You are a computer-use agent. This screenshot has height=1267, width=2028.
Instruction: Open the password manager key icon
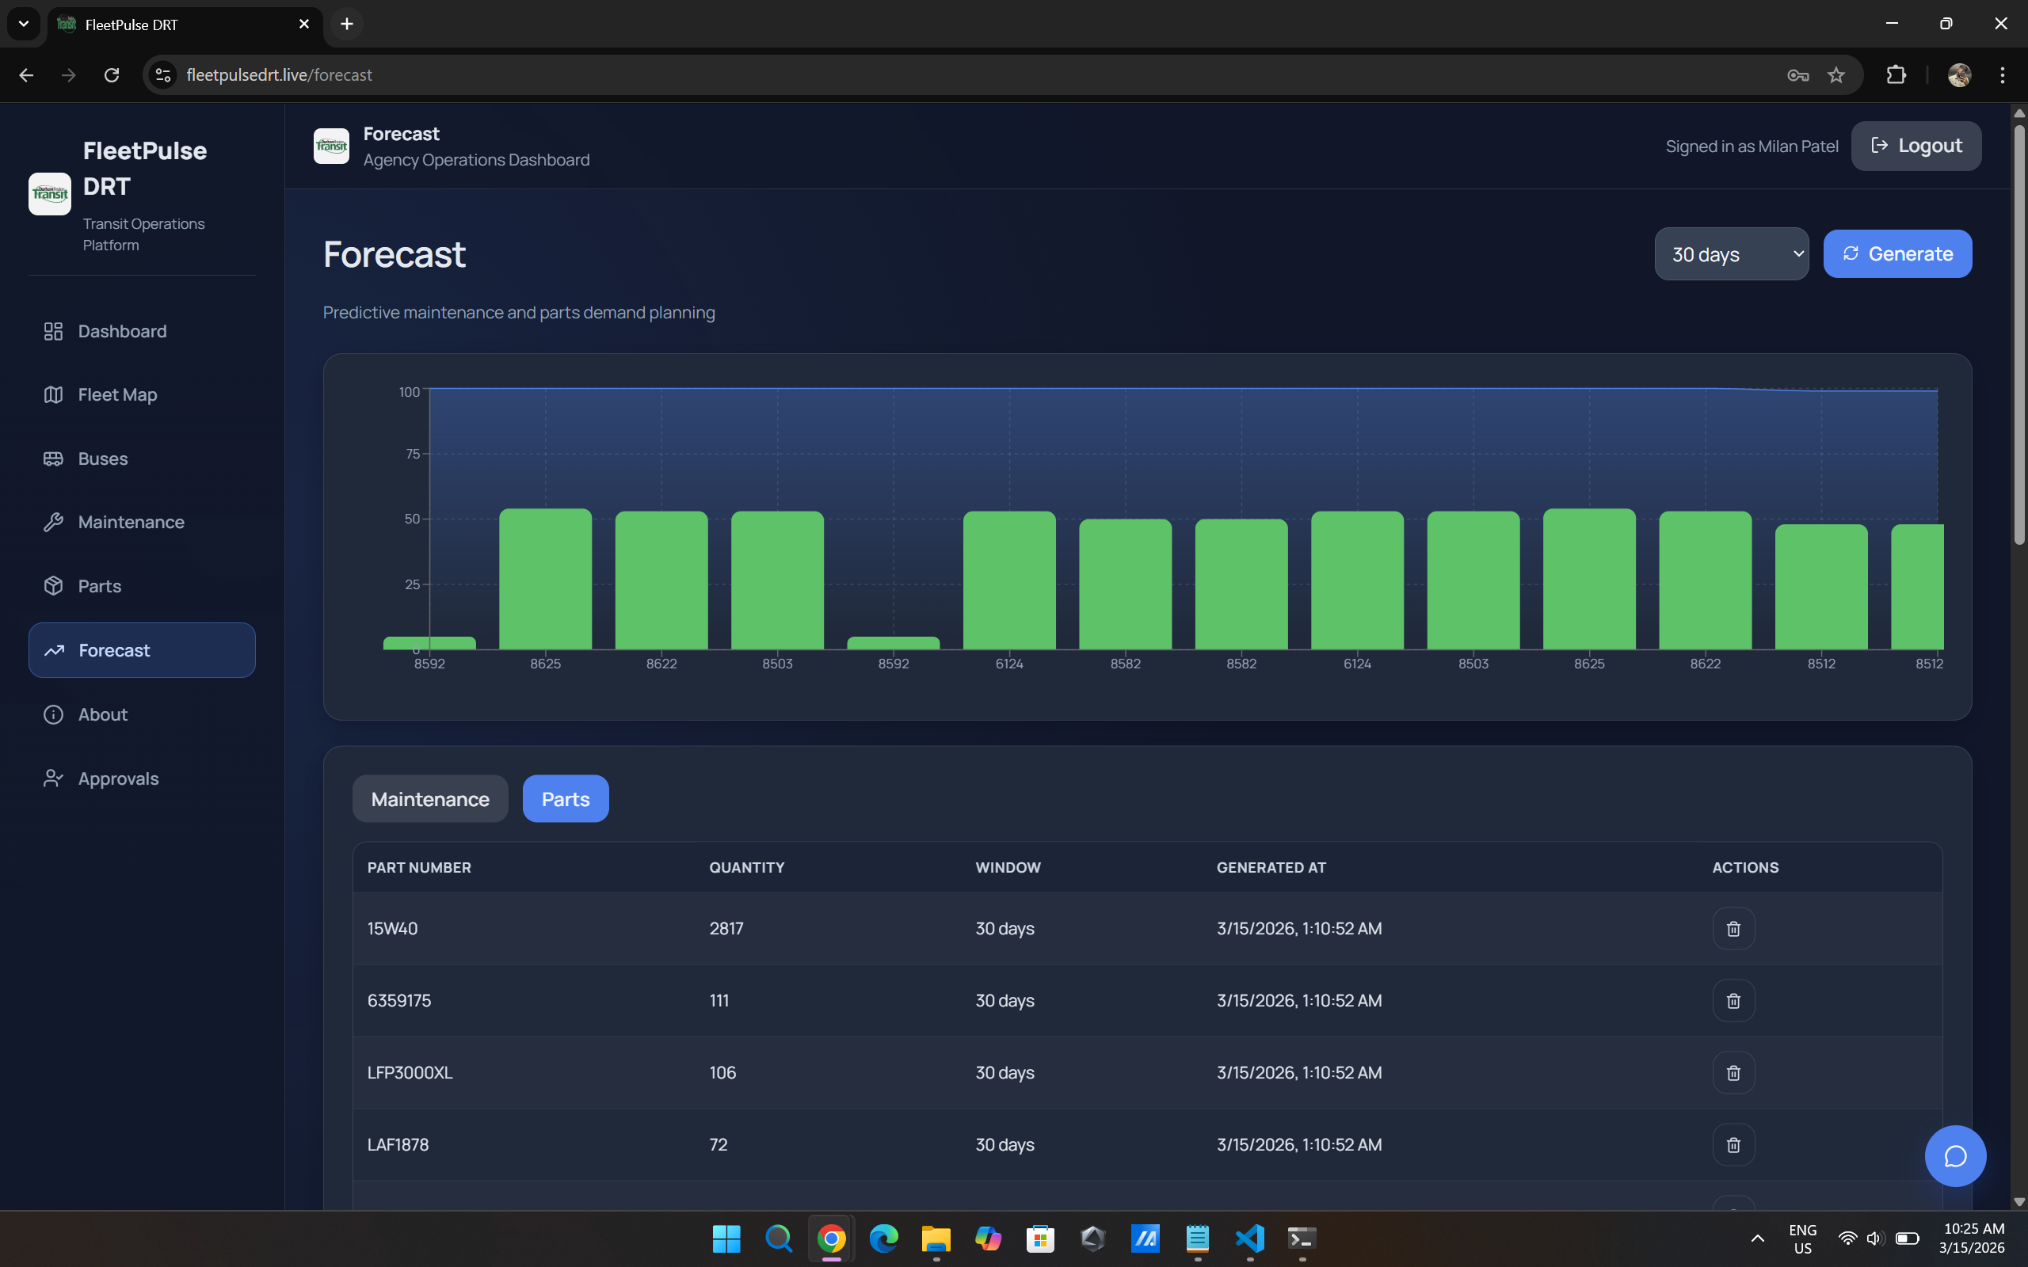point(1797,75)
